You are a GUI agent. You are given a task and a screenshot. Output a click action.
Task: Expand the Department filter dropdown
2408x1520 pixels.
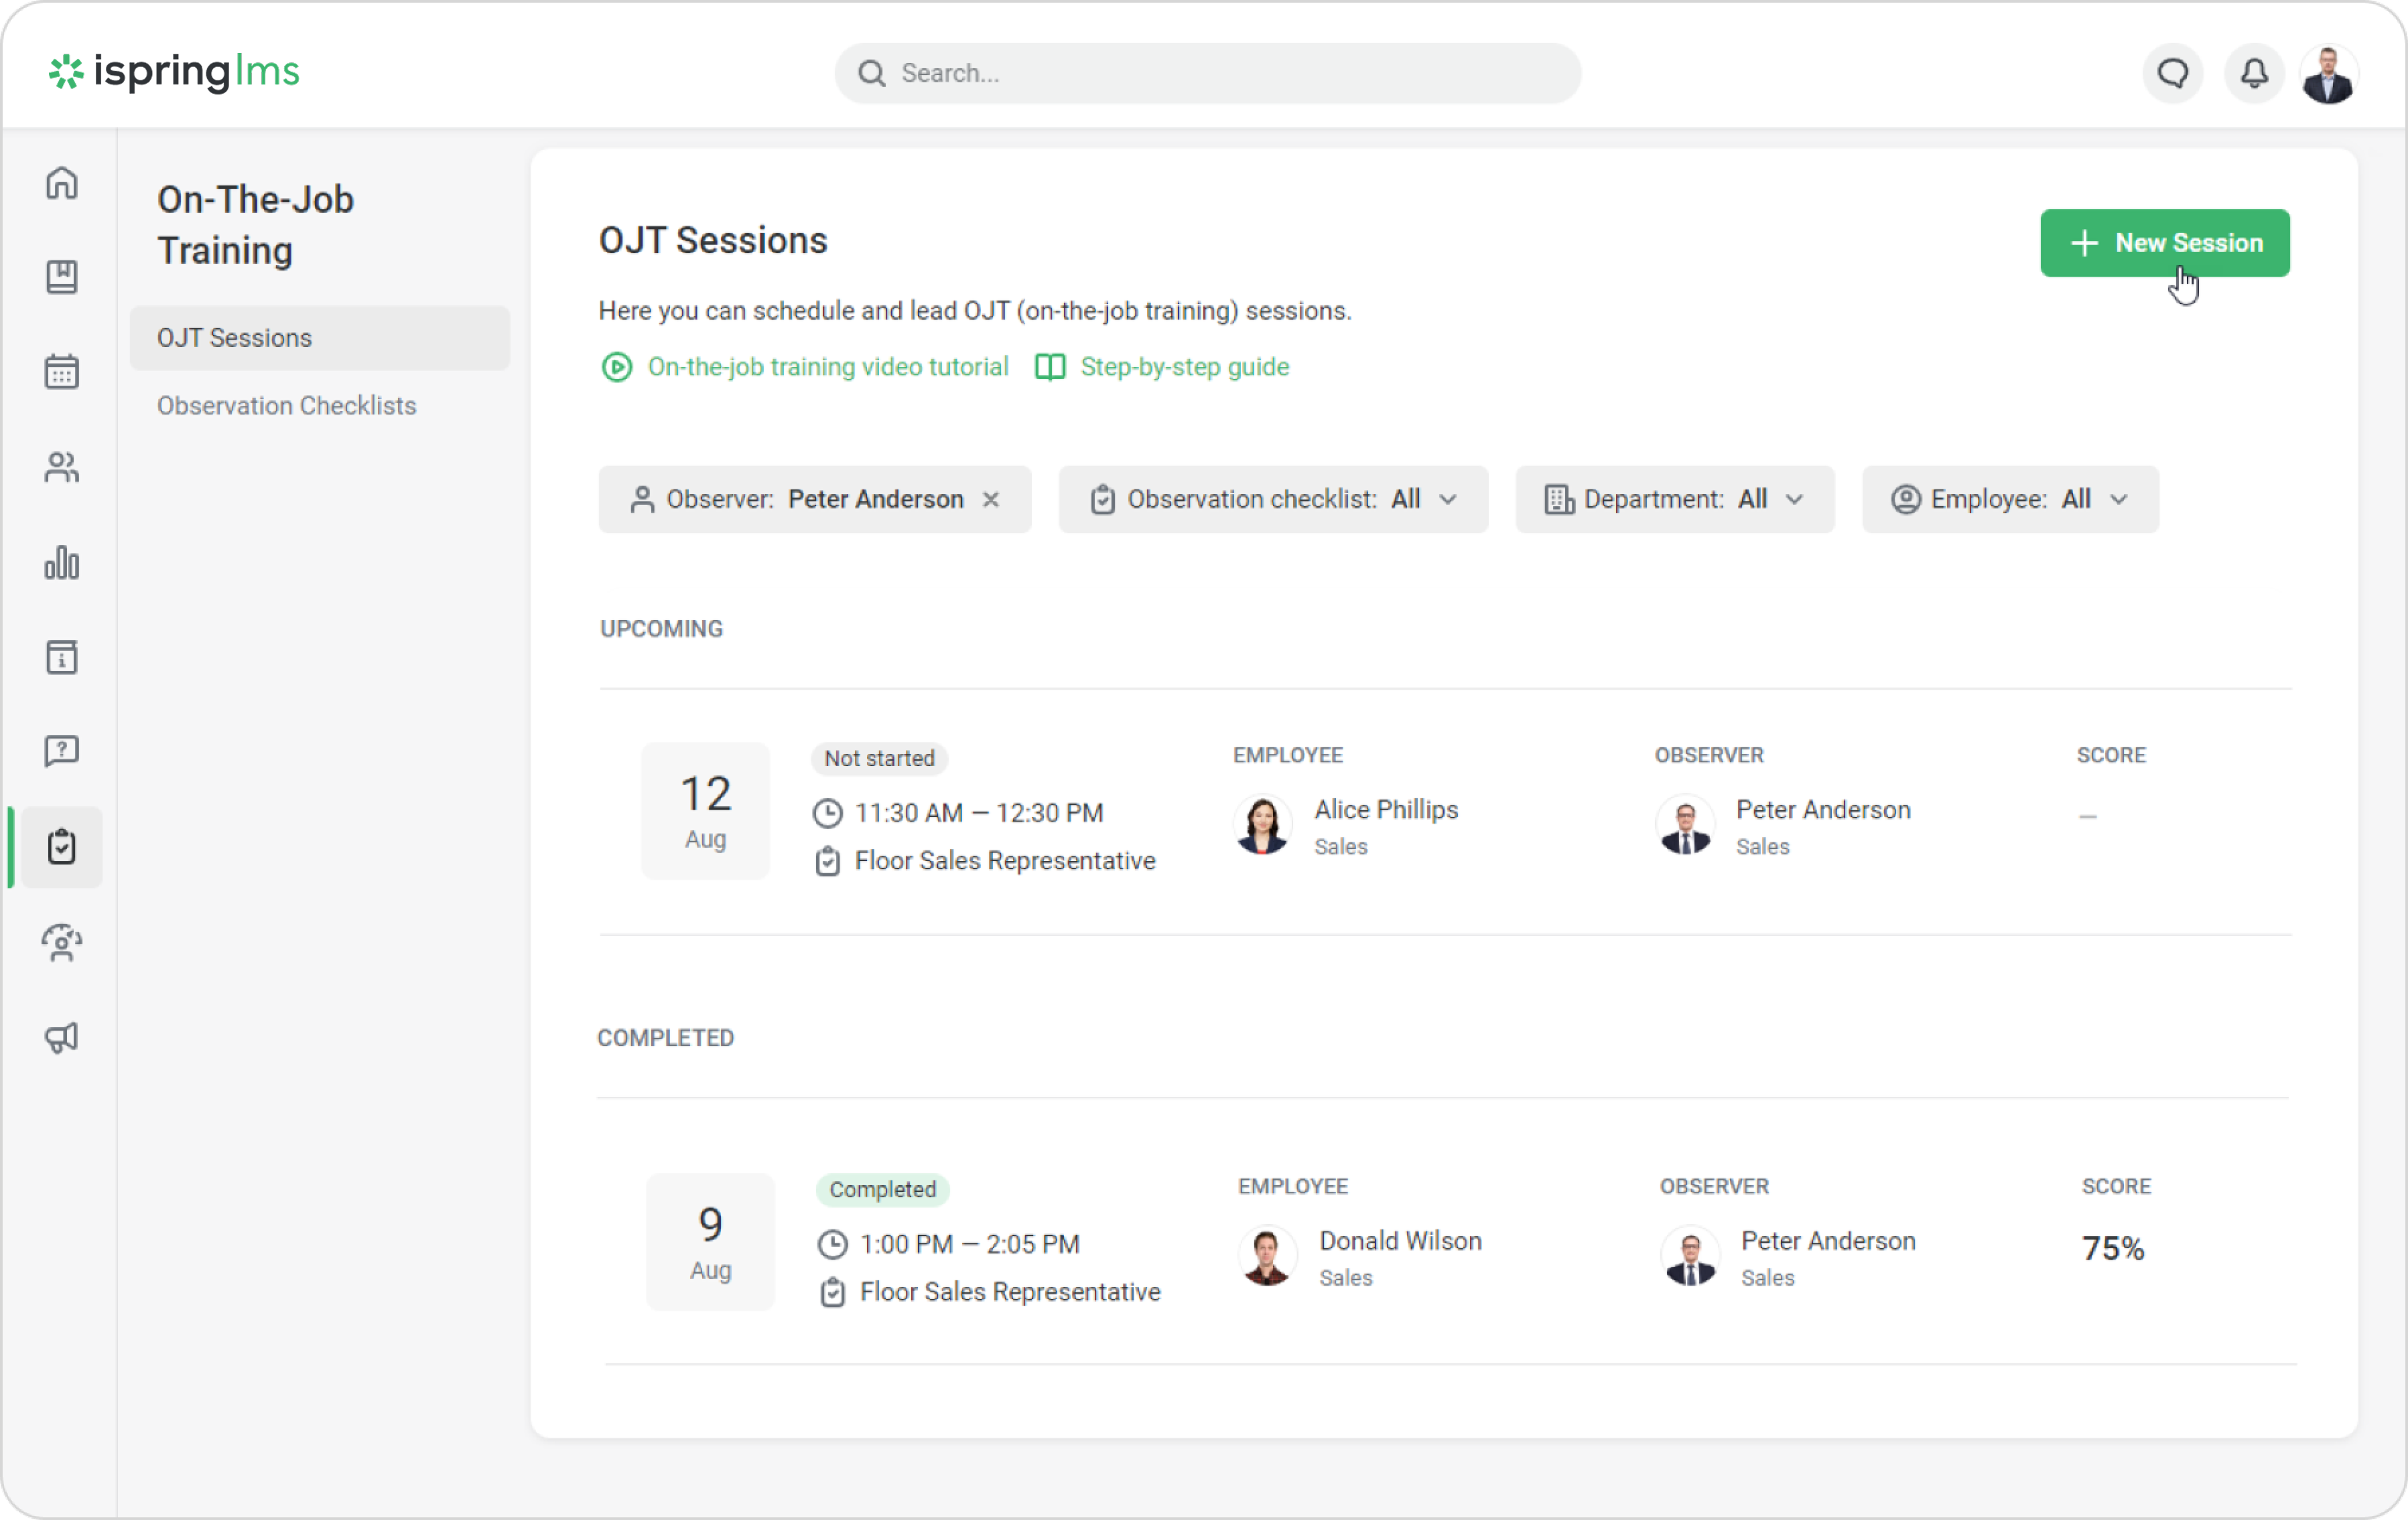click(1674, 499)
